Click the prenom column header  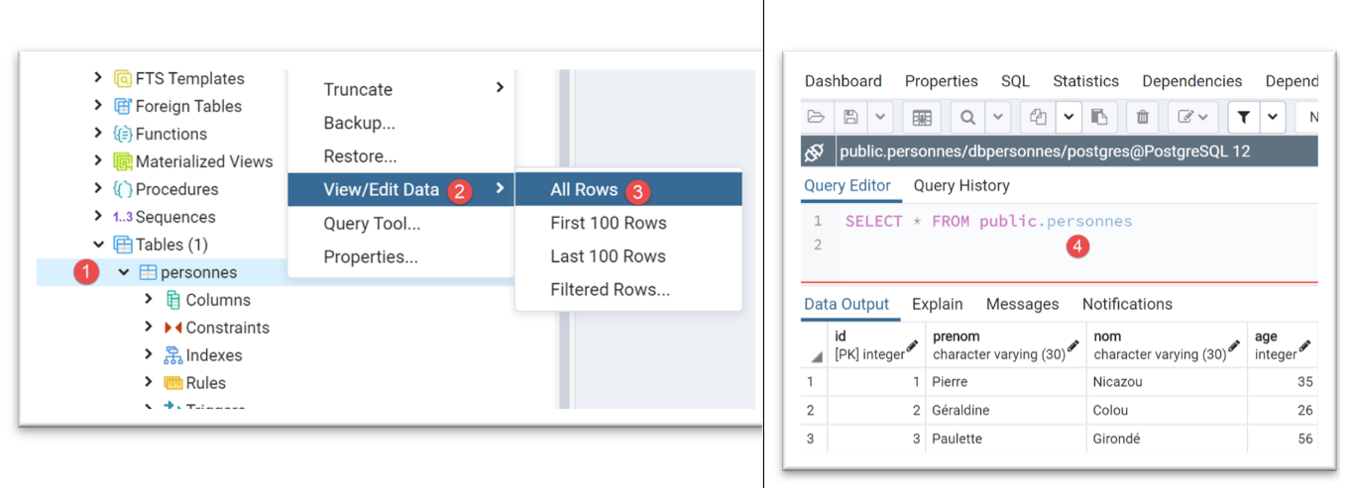click(x=1005, y=344)
